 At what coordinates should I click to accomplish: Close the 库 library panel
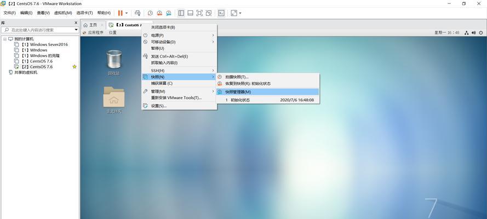(x=76, y=22)
